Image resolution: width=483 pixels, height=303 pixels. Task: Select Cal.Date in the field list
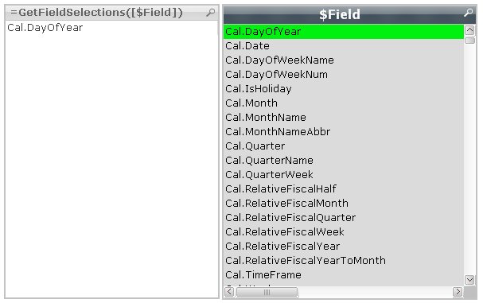(344, 46)
